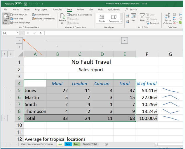The width and height of the screenshot is (185, 149).
Task: Click the Select All corner triangle
Action: pos(21,54)
